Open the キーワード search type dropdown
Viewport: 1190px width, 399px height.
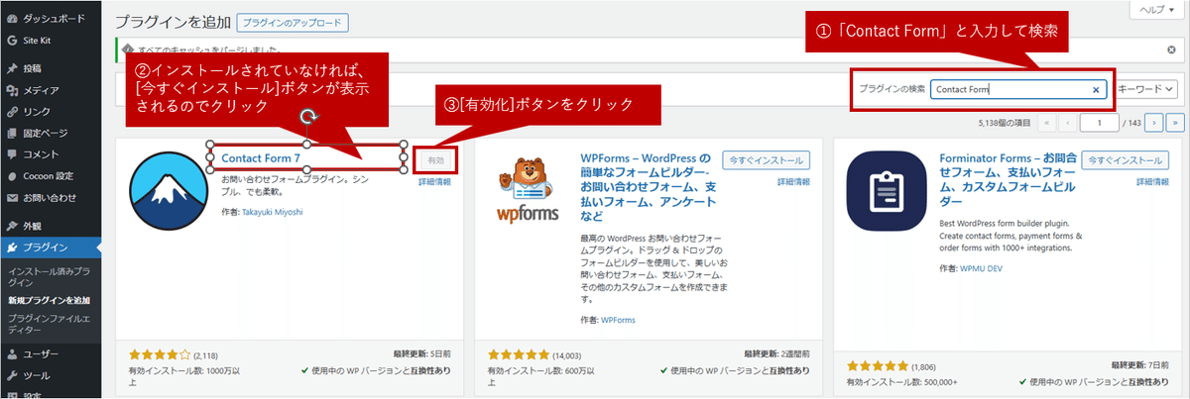click(1147, 89)
